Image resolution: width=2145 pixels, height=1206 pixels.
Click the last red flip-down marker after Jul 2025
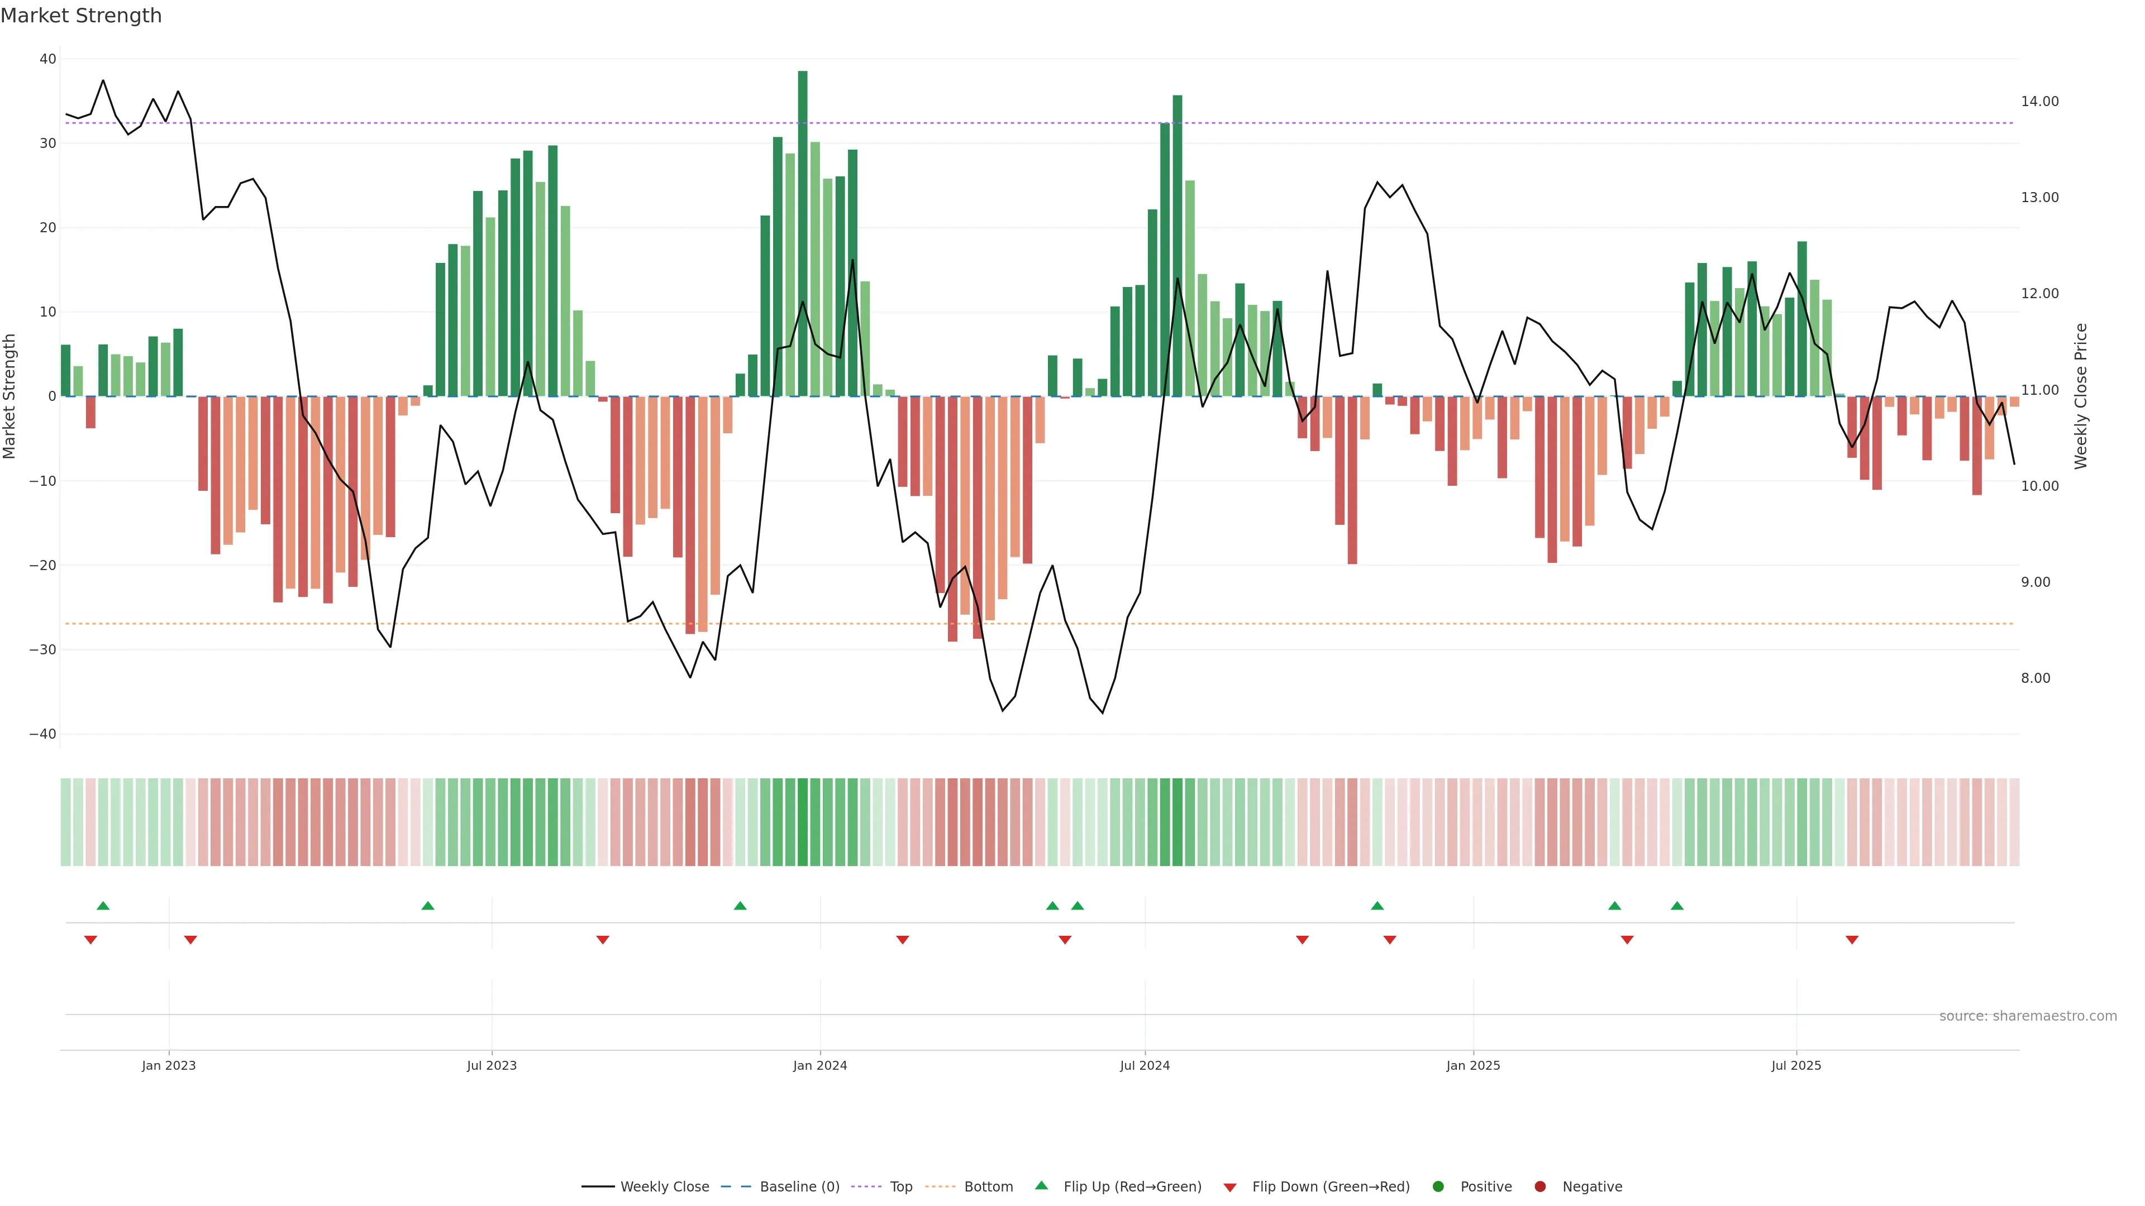[1852, 940]
